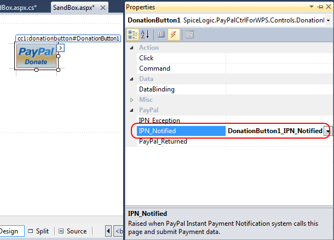Open the DonationButton1 object selector dropdown
The height and width of the screenshot is (240, 334).
(x=328, y=20)
